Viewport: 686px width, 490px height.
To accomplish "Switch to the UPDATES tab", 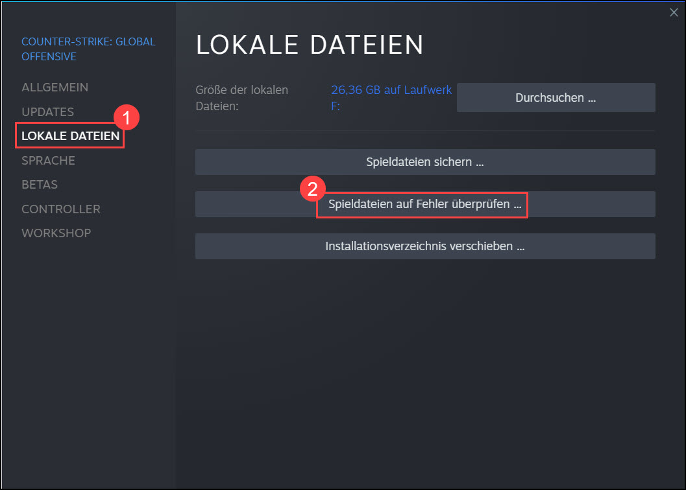I will click(x=47, y=111).
